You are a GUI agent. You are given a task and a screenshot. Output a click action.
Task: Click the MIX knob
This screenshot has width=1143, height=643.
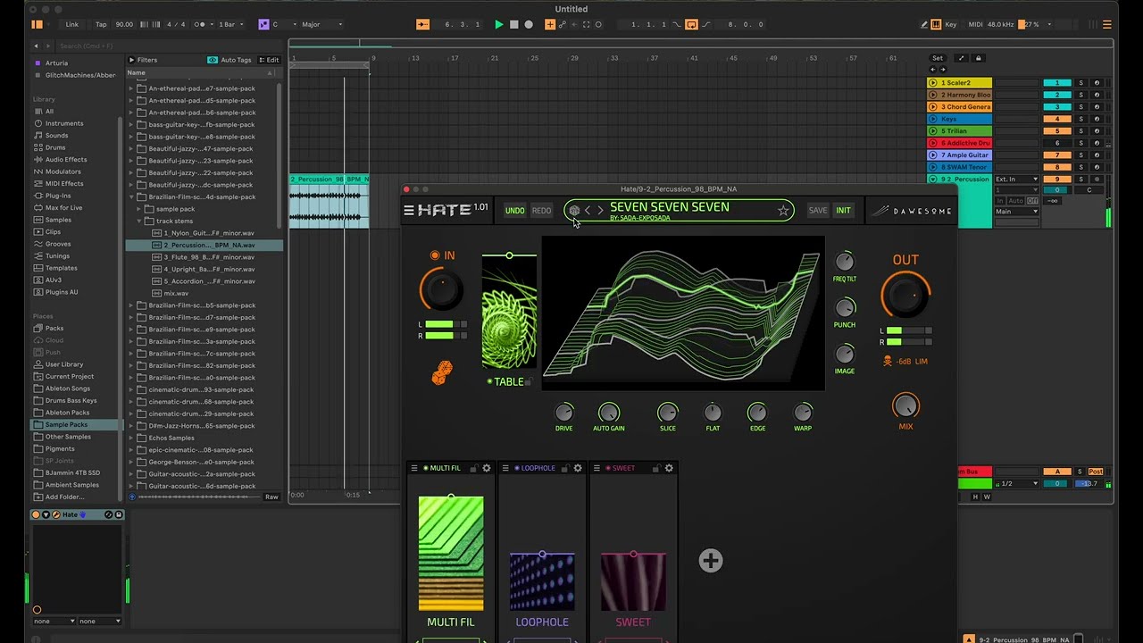905,406
